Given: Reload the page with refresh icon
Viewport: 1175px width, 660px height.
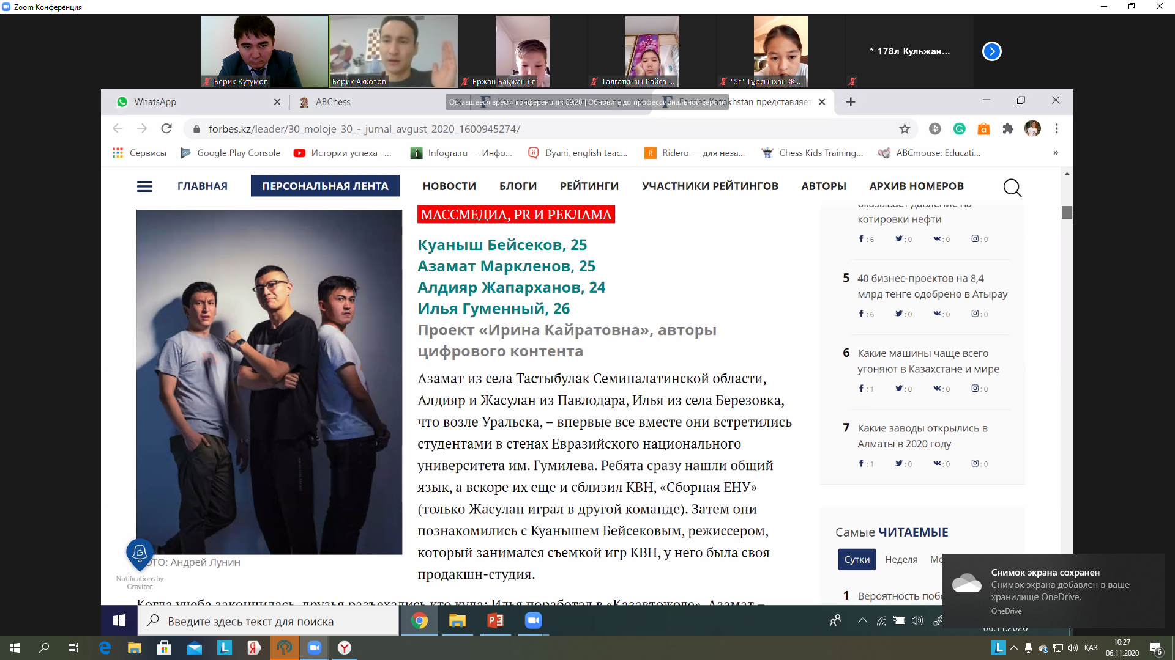Looking at the screenshot, I should point(166,129).
